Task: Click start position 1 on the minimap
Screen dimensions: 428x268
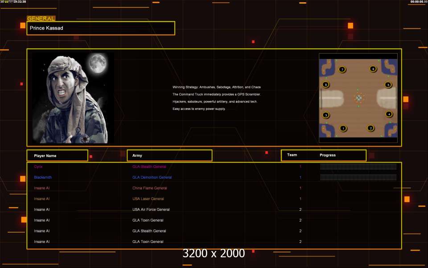Action: click(343, 129)
